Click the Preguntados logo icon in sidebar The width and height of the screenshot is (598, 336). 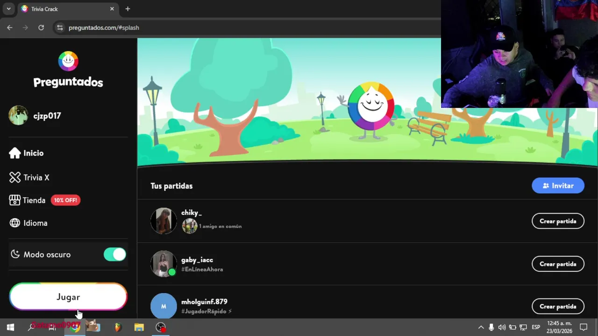click(68, 61)
